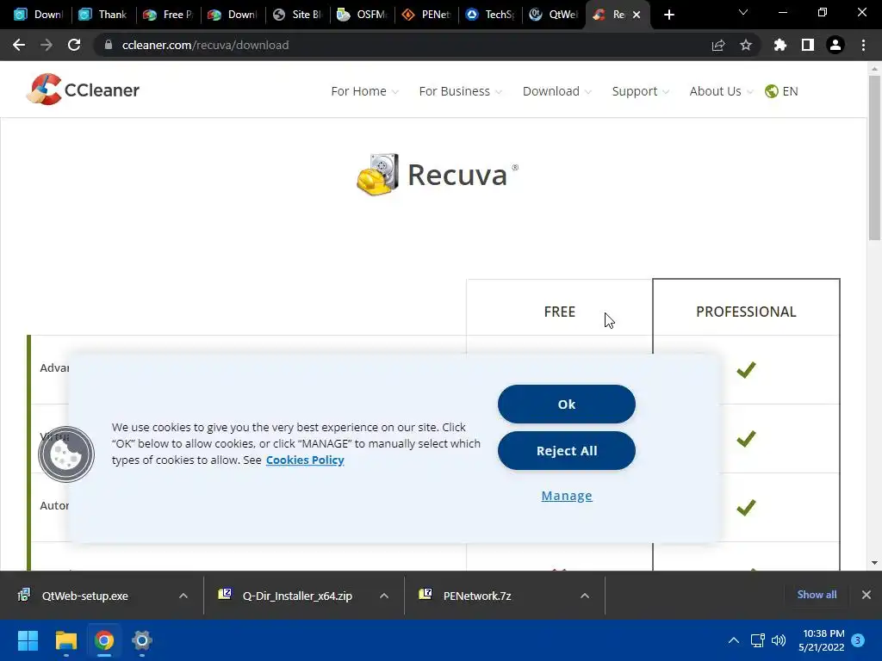The width and height of the screenshot is (882, 661).
Task: Open Settings gear in taskbar
Action: tap(142, 640)
